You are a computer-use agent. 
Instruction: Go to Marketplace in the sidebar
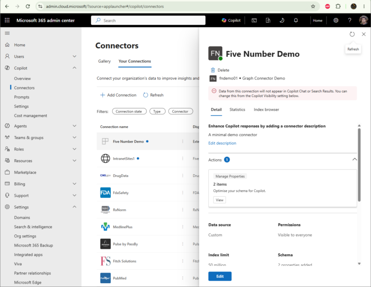25,172
